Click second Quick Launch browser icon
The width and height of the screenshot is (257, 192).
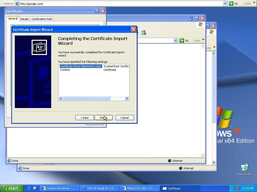tap(35, 188)
